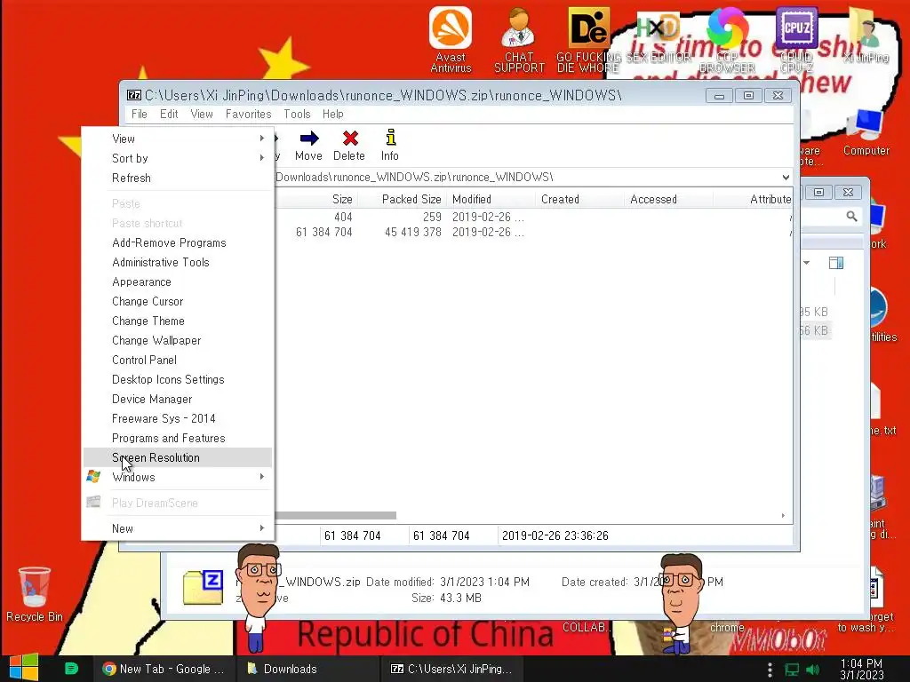Screen dimensions: 910x682
Task: Click the zip file icon in details pane
Action: [204, 587]
